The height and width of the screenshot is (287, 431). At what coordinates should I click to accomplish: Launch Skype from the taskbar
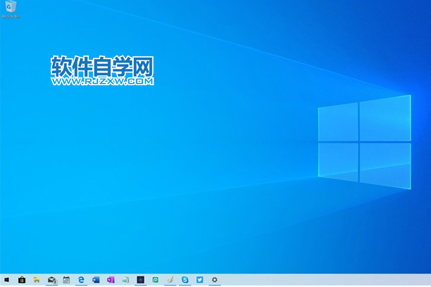pos(185,280)
